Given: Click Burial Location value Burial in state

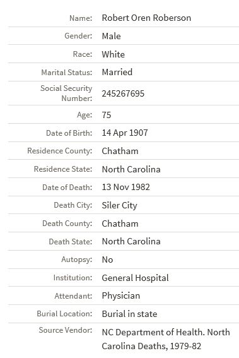Looking at the screenshot, I should click(x=129, y=314).
